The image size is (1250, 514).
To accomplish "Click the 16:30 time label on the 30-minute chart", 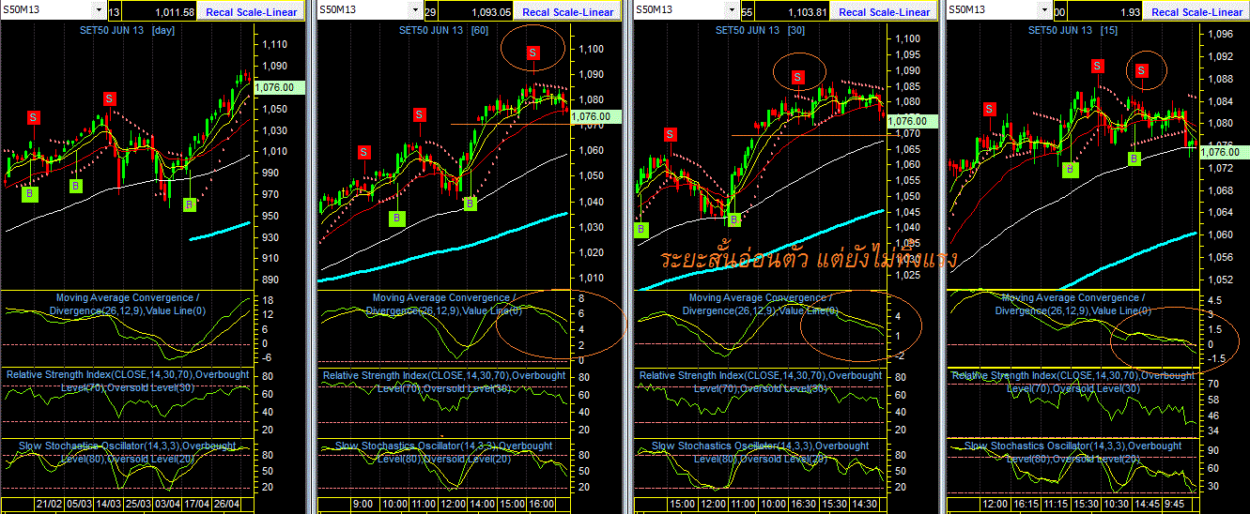I will (x=803, y=504).
